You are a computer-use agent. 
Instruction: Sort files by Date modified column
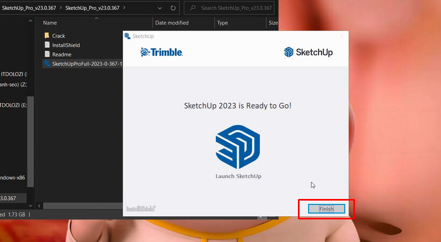[172, 23]
